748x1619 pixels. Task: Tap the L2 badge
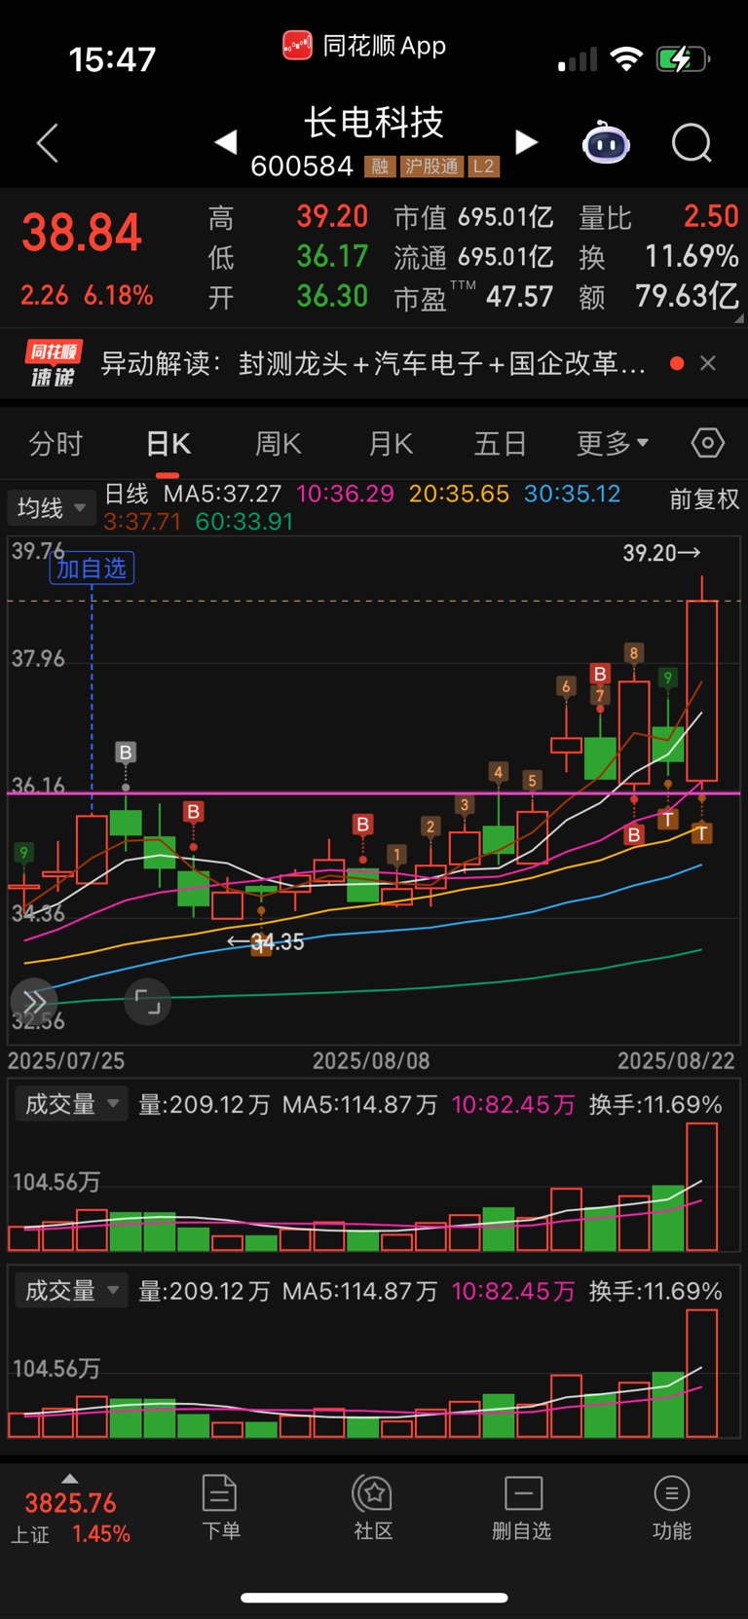[x=484, y=166]
